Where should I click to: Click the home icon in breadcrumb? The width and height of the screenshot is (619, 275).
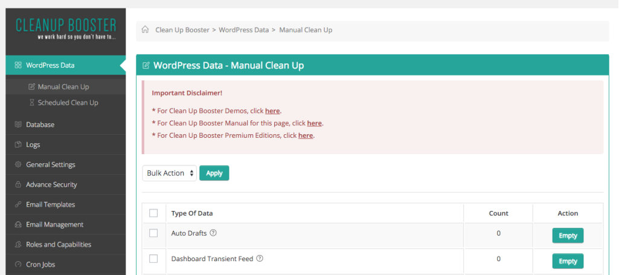(146, 30)
